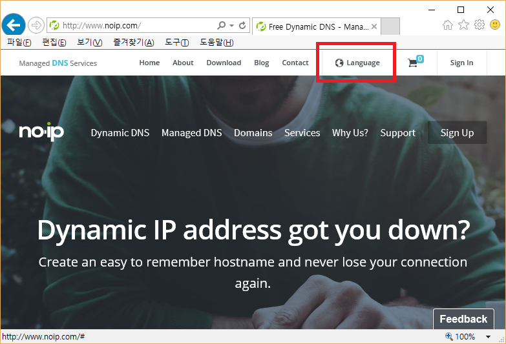Open the Language selector

pyautogui.click(x=357, y=63)
